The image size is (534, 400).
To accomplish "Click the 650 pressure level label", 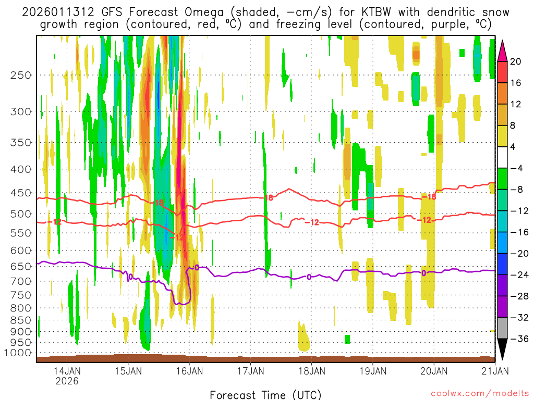I will 21,266.
